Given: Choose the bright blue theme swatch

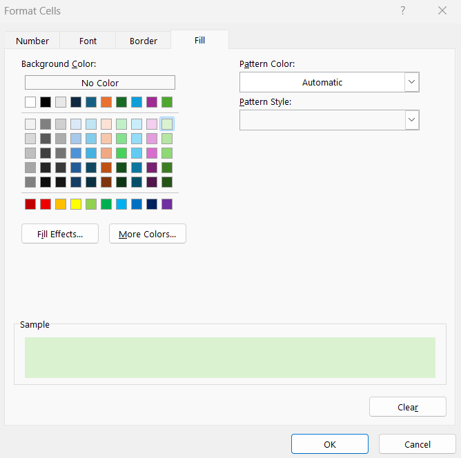Looking at the screenshot, I should click(x=137, y=102).
